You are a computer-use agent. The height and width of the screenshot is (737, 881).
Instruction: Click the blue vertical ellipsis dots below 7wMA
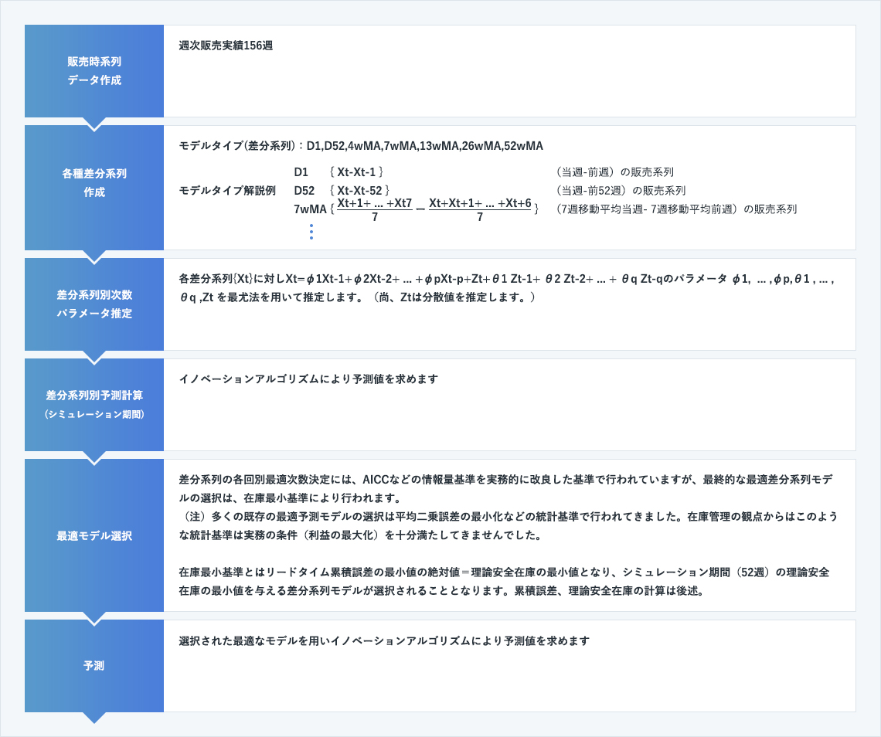pos(311,232)
